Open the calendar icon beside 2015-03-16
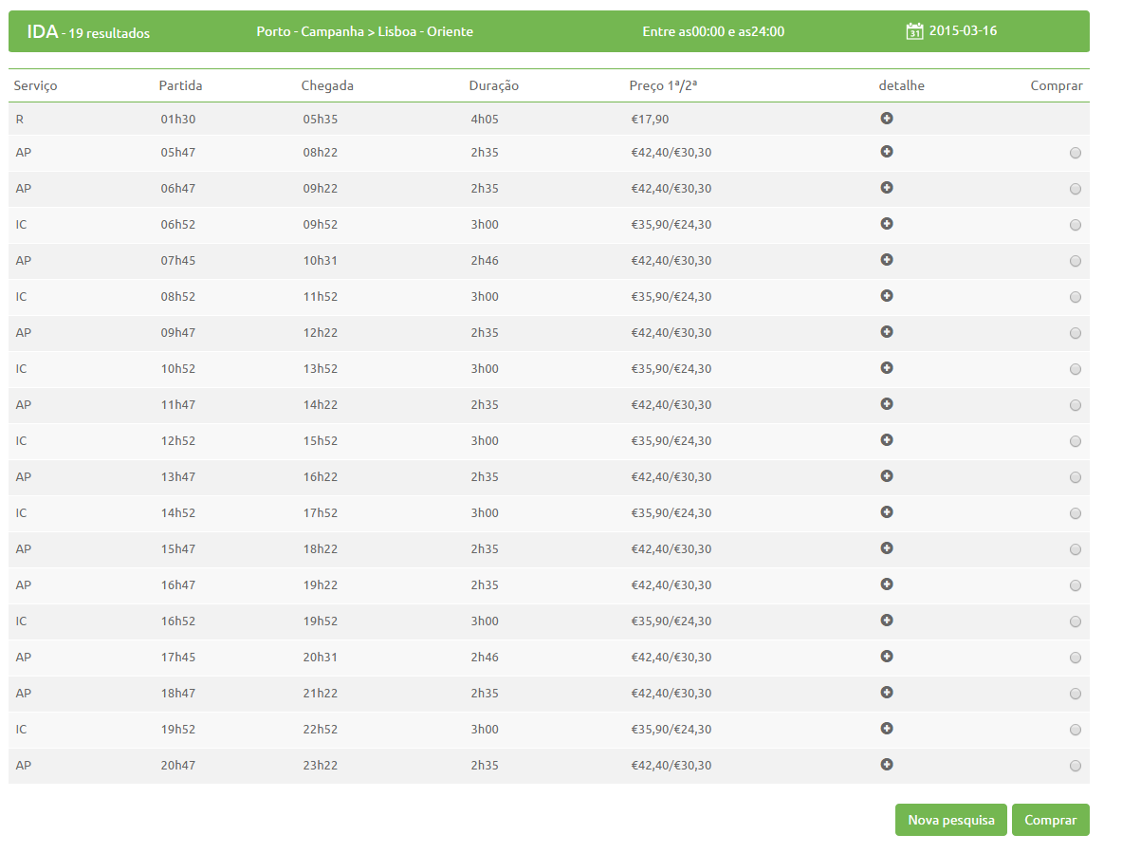This screenshot has width=1122, height=853. click(914, 30)
